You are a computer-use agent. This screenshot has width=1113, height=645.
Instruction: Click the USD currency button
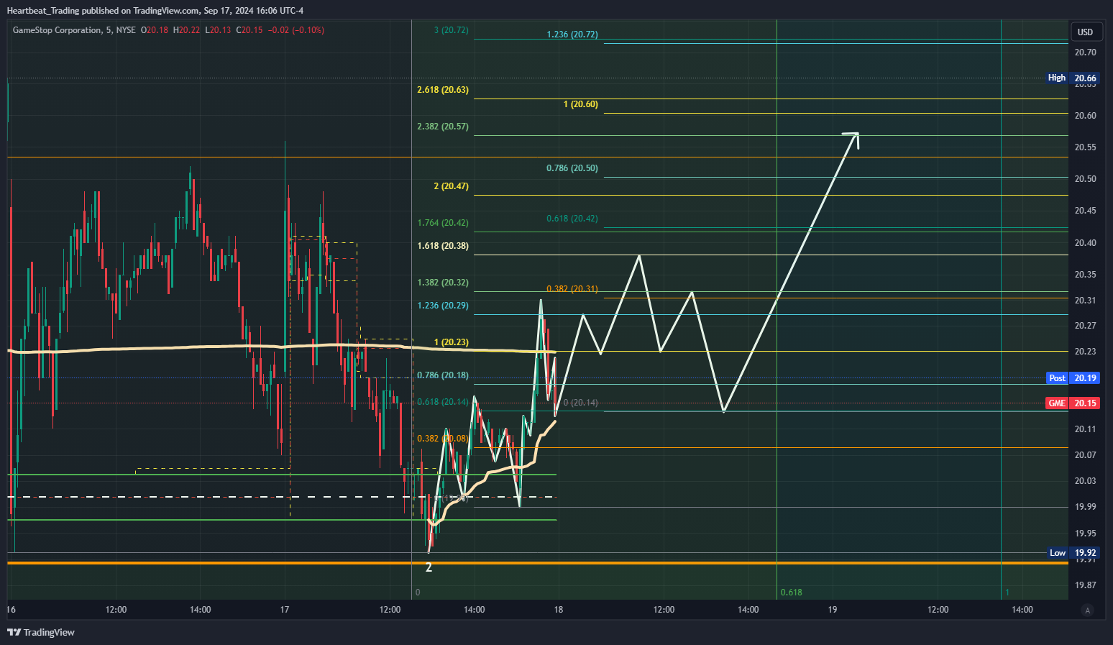click(1085, 32)
